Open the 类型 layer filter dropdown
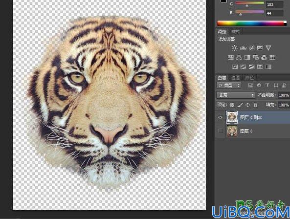This screenshot has width=290, height=219. point(229,86)
